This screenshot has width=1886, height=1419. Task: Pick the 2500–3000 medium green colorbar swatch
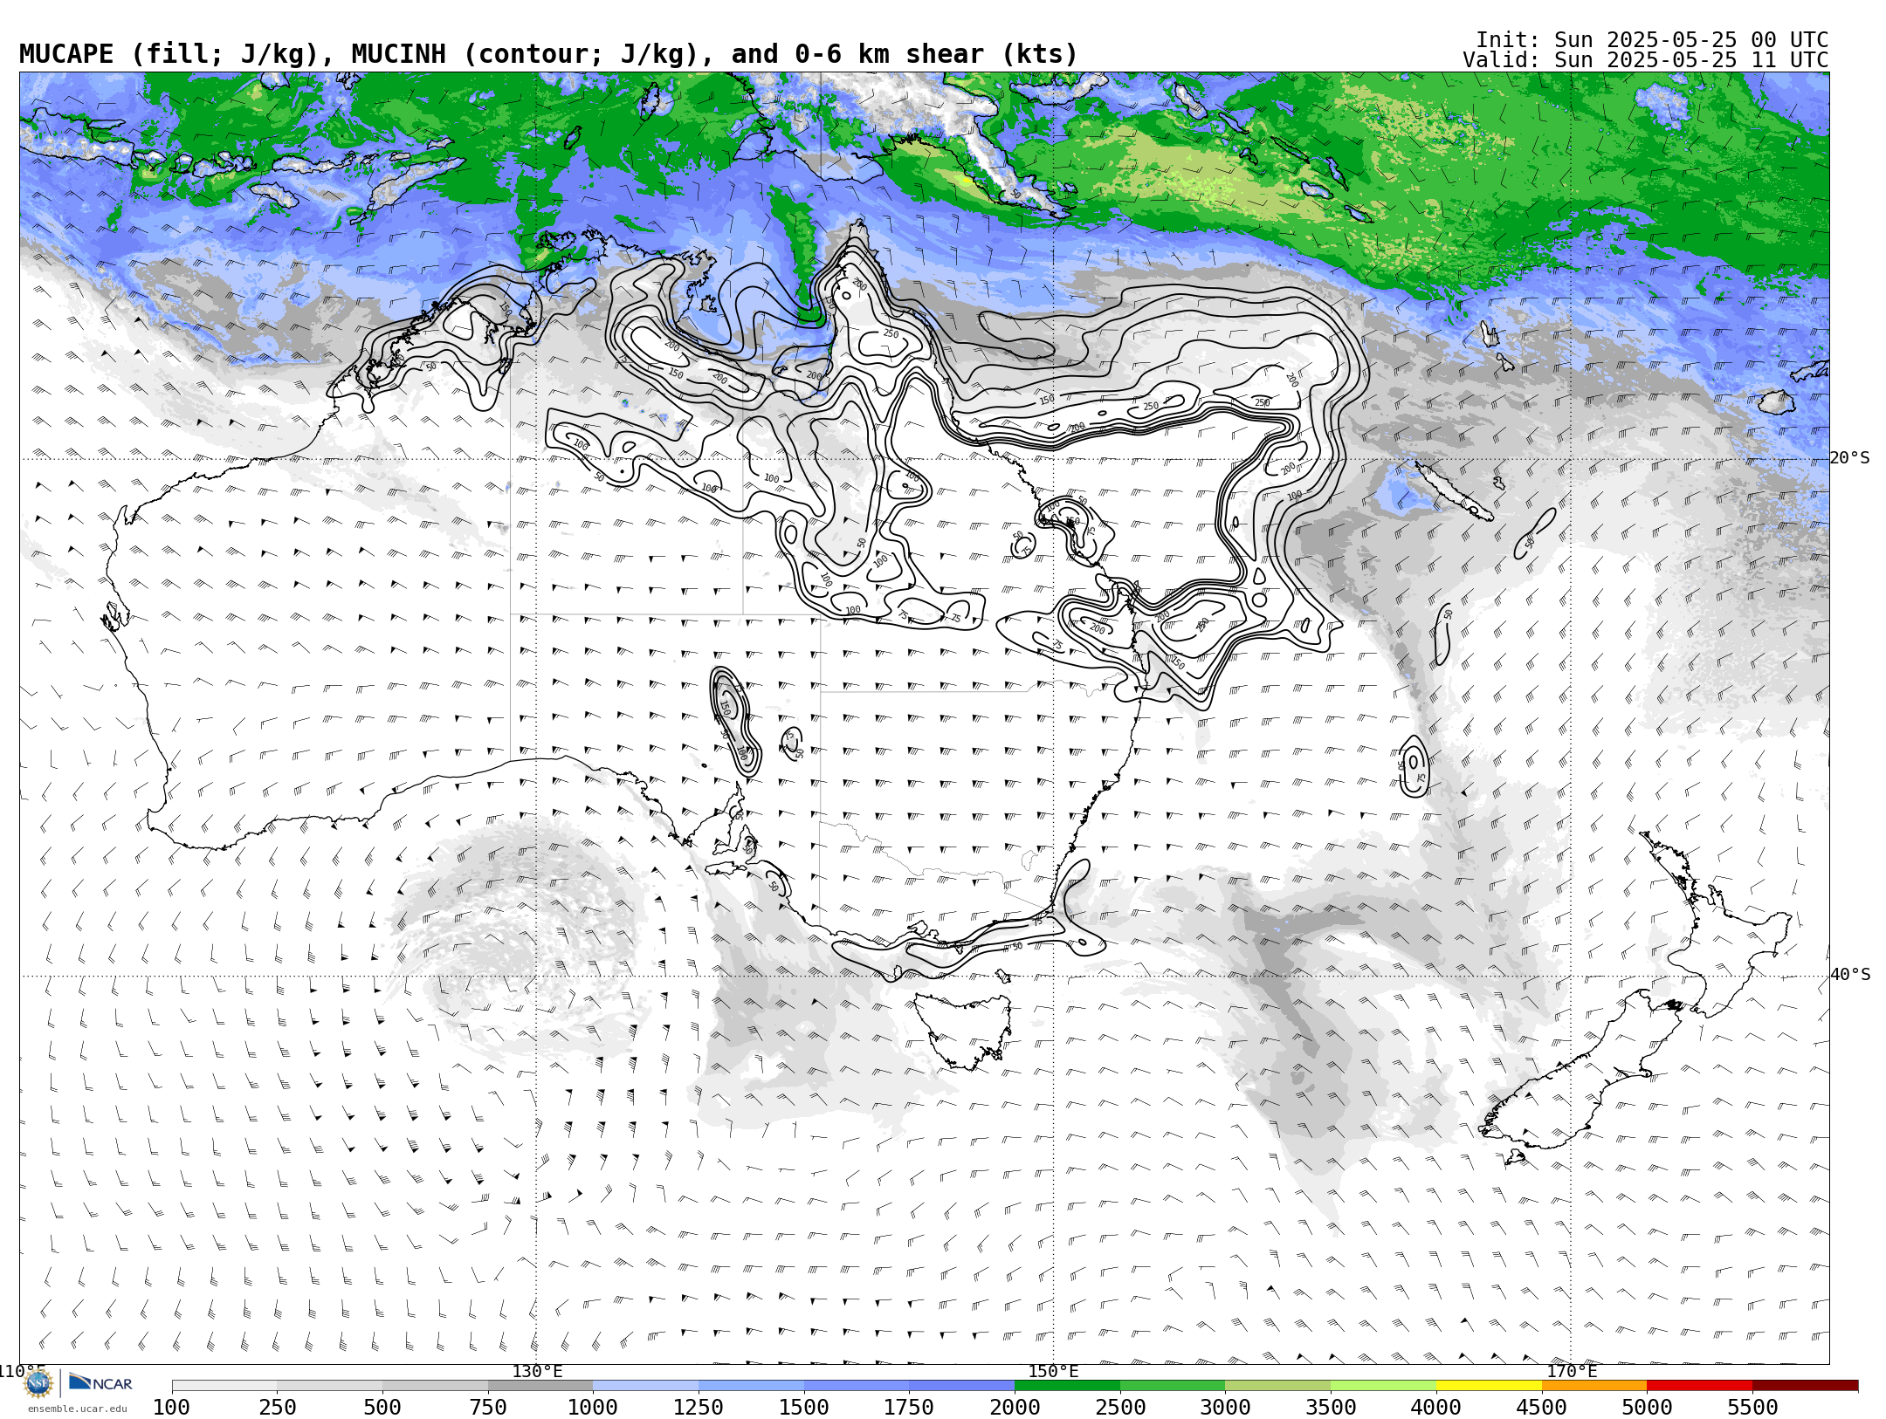coord(1173,1386)
